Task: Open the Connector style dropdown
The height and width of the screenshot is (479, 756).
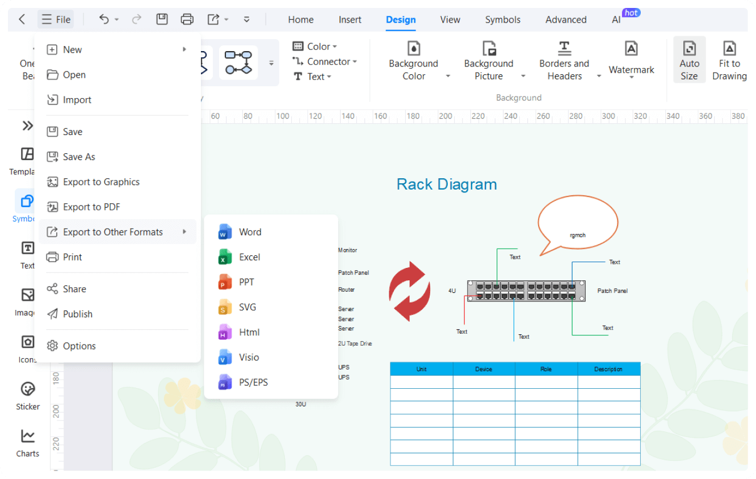Action: click(x=325, y=61)
